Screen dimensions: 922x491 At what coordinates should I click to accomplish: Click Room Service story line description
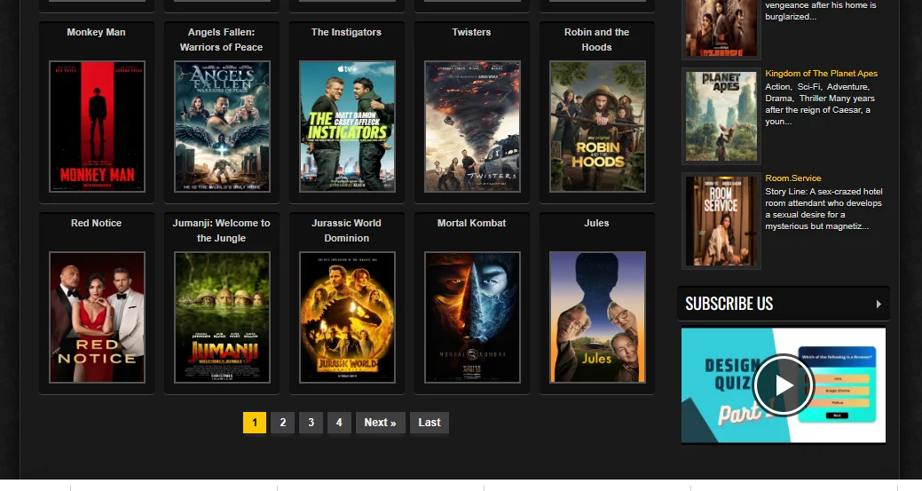point(823,209)
